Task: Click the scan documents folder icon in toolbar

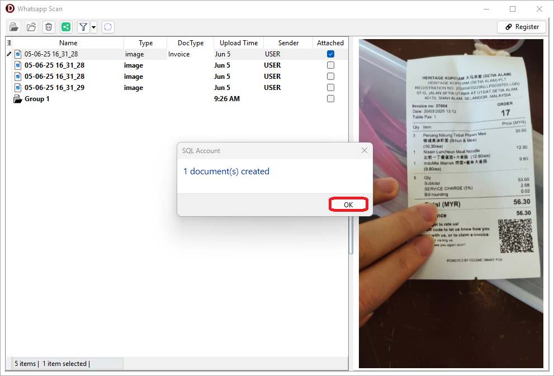Action: [x=14, y=27]
